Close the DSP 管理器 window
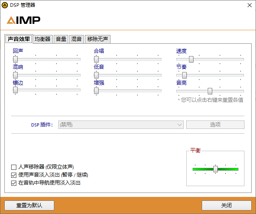Screen dimensions: 256x214 click(x=250, y=5)
